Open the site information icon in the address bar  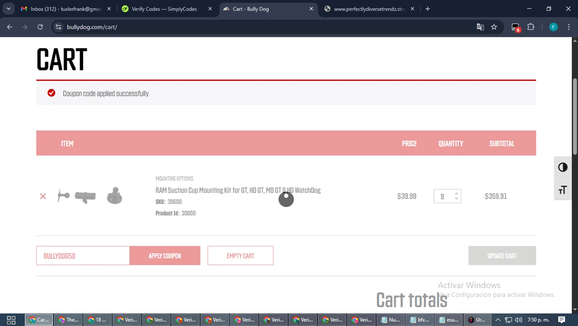pyautogui.click(x=58, y=27)
